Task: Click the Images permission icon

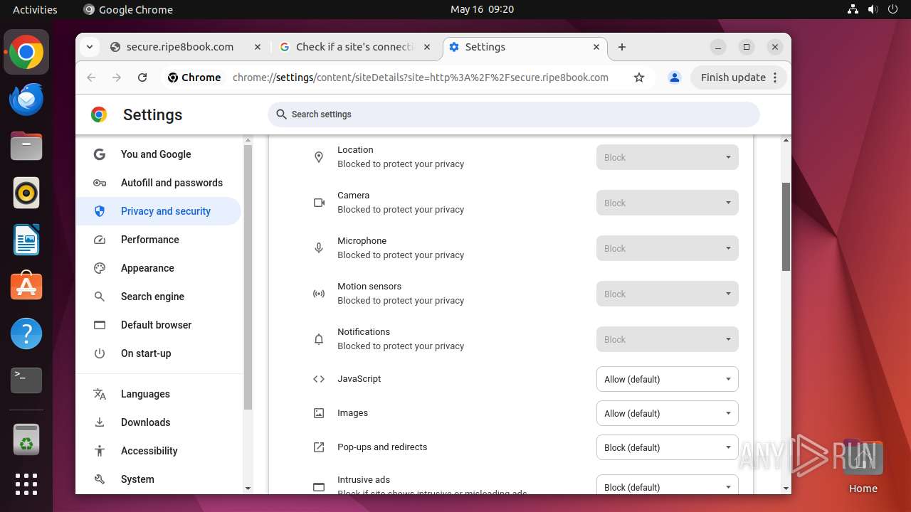Action: 319,413
